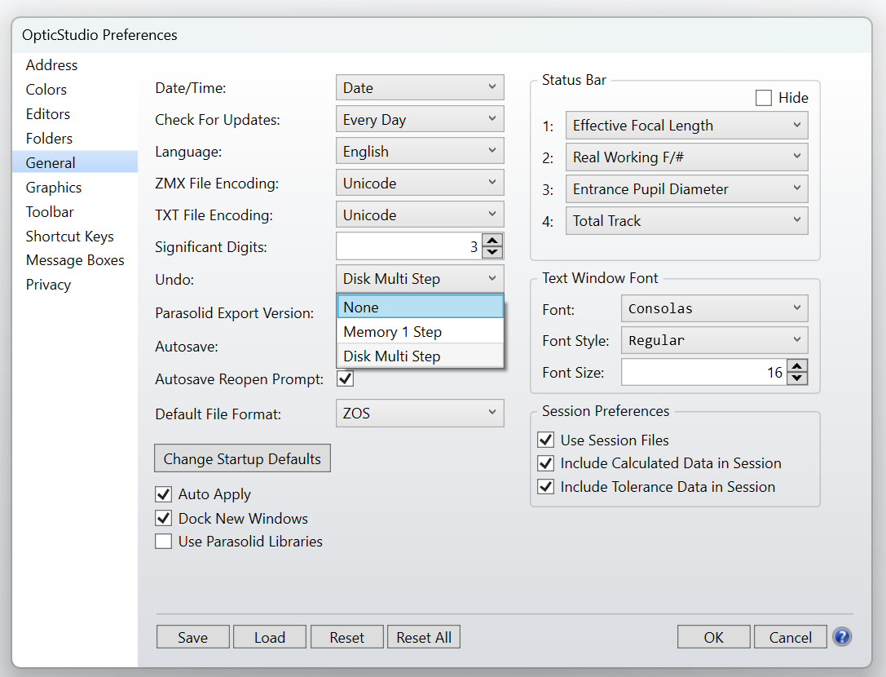The width and height of the screenshot is (886, 677).
Task: Enable Use Parasolid Libraries checkbox
Action: (163, 542)
